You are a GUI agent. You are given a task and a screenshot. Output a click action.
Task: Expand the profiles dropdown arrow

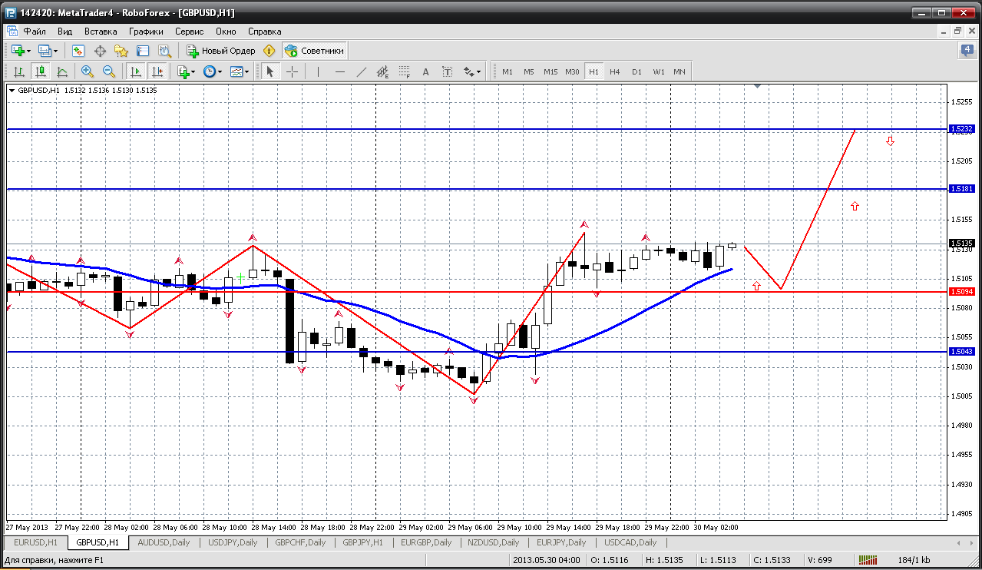click(56, 51)
